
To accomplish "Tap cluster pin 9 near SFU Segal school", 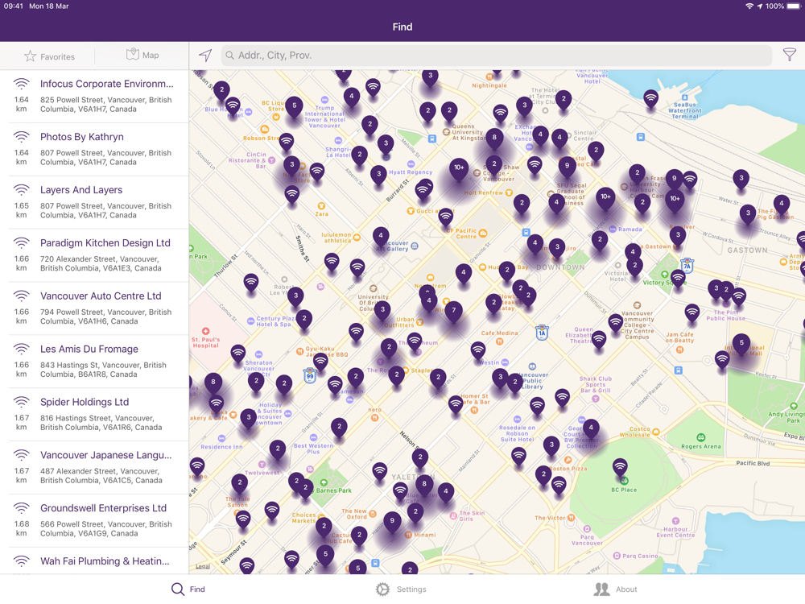I will (x=567, y=167).
